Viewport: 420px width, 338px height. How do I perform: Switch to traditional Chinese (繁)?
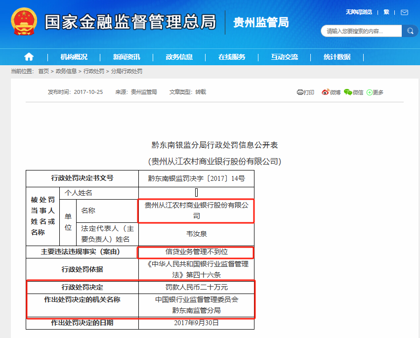386,12
